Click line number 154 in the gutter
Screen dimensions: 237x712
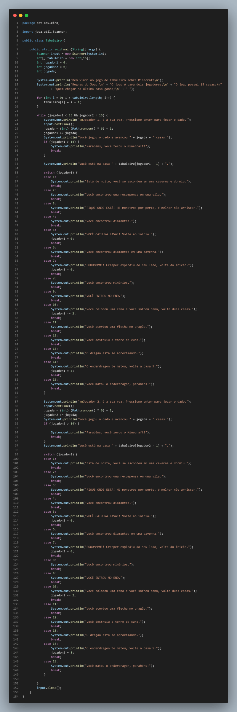pos(16,697)
